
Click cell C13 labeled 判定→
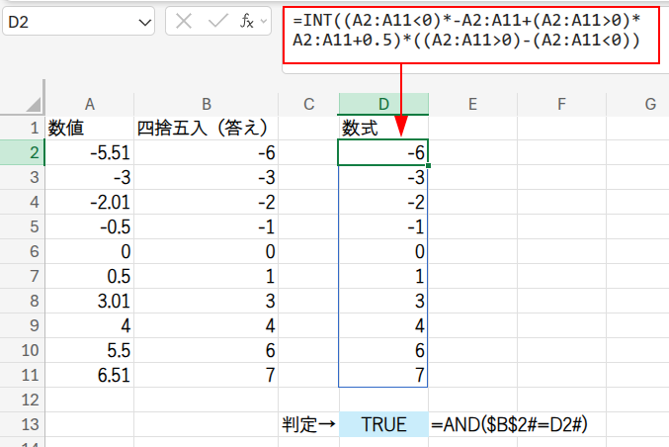coord(308,424)
